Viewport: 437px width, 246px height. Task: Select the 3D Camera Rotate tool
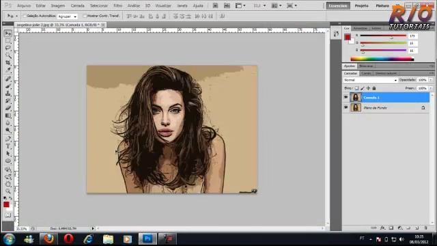click(x=8, y=177)
